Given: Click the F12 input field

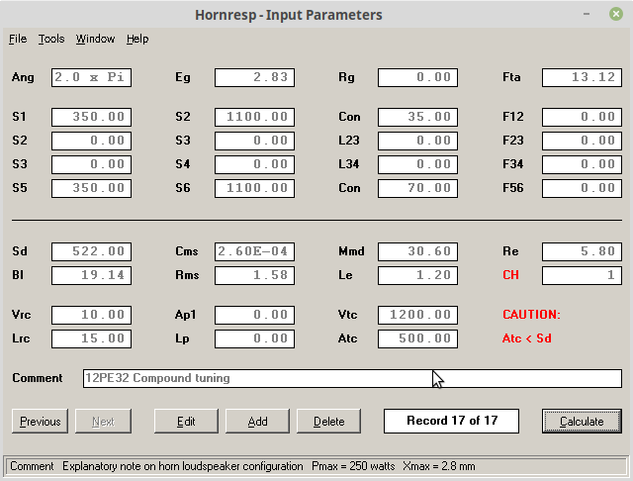Looking at the screenshot, I should 582,117.
